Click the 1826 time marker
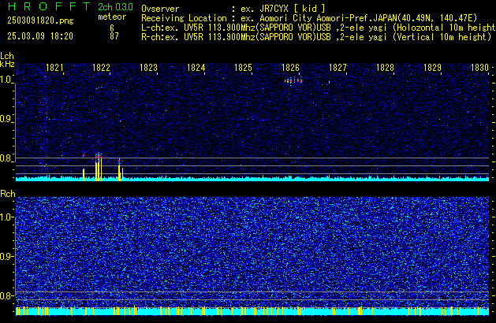This screenshot has height=323, width=496. [290, 68]
